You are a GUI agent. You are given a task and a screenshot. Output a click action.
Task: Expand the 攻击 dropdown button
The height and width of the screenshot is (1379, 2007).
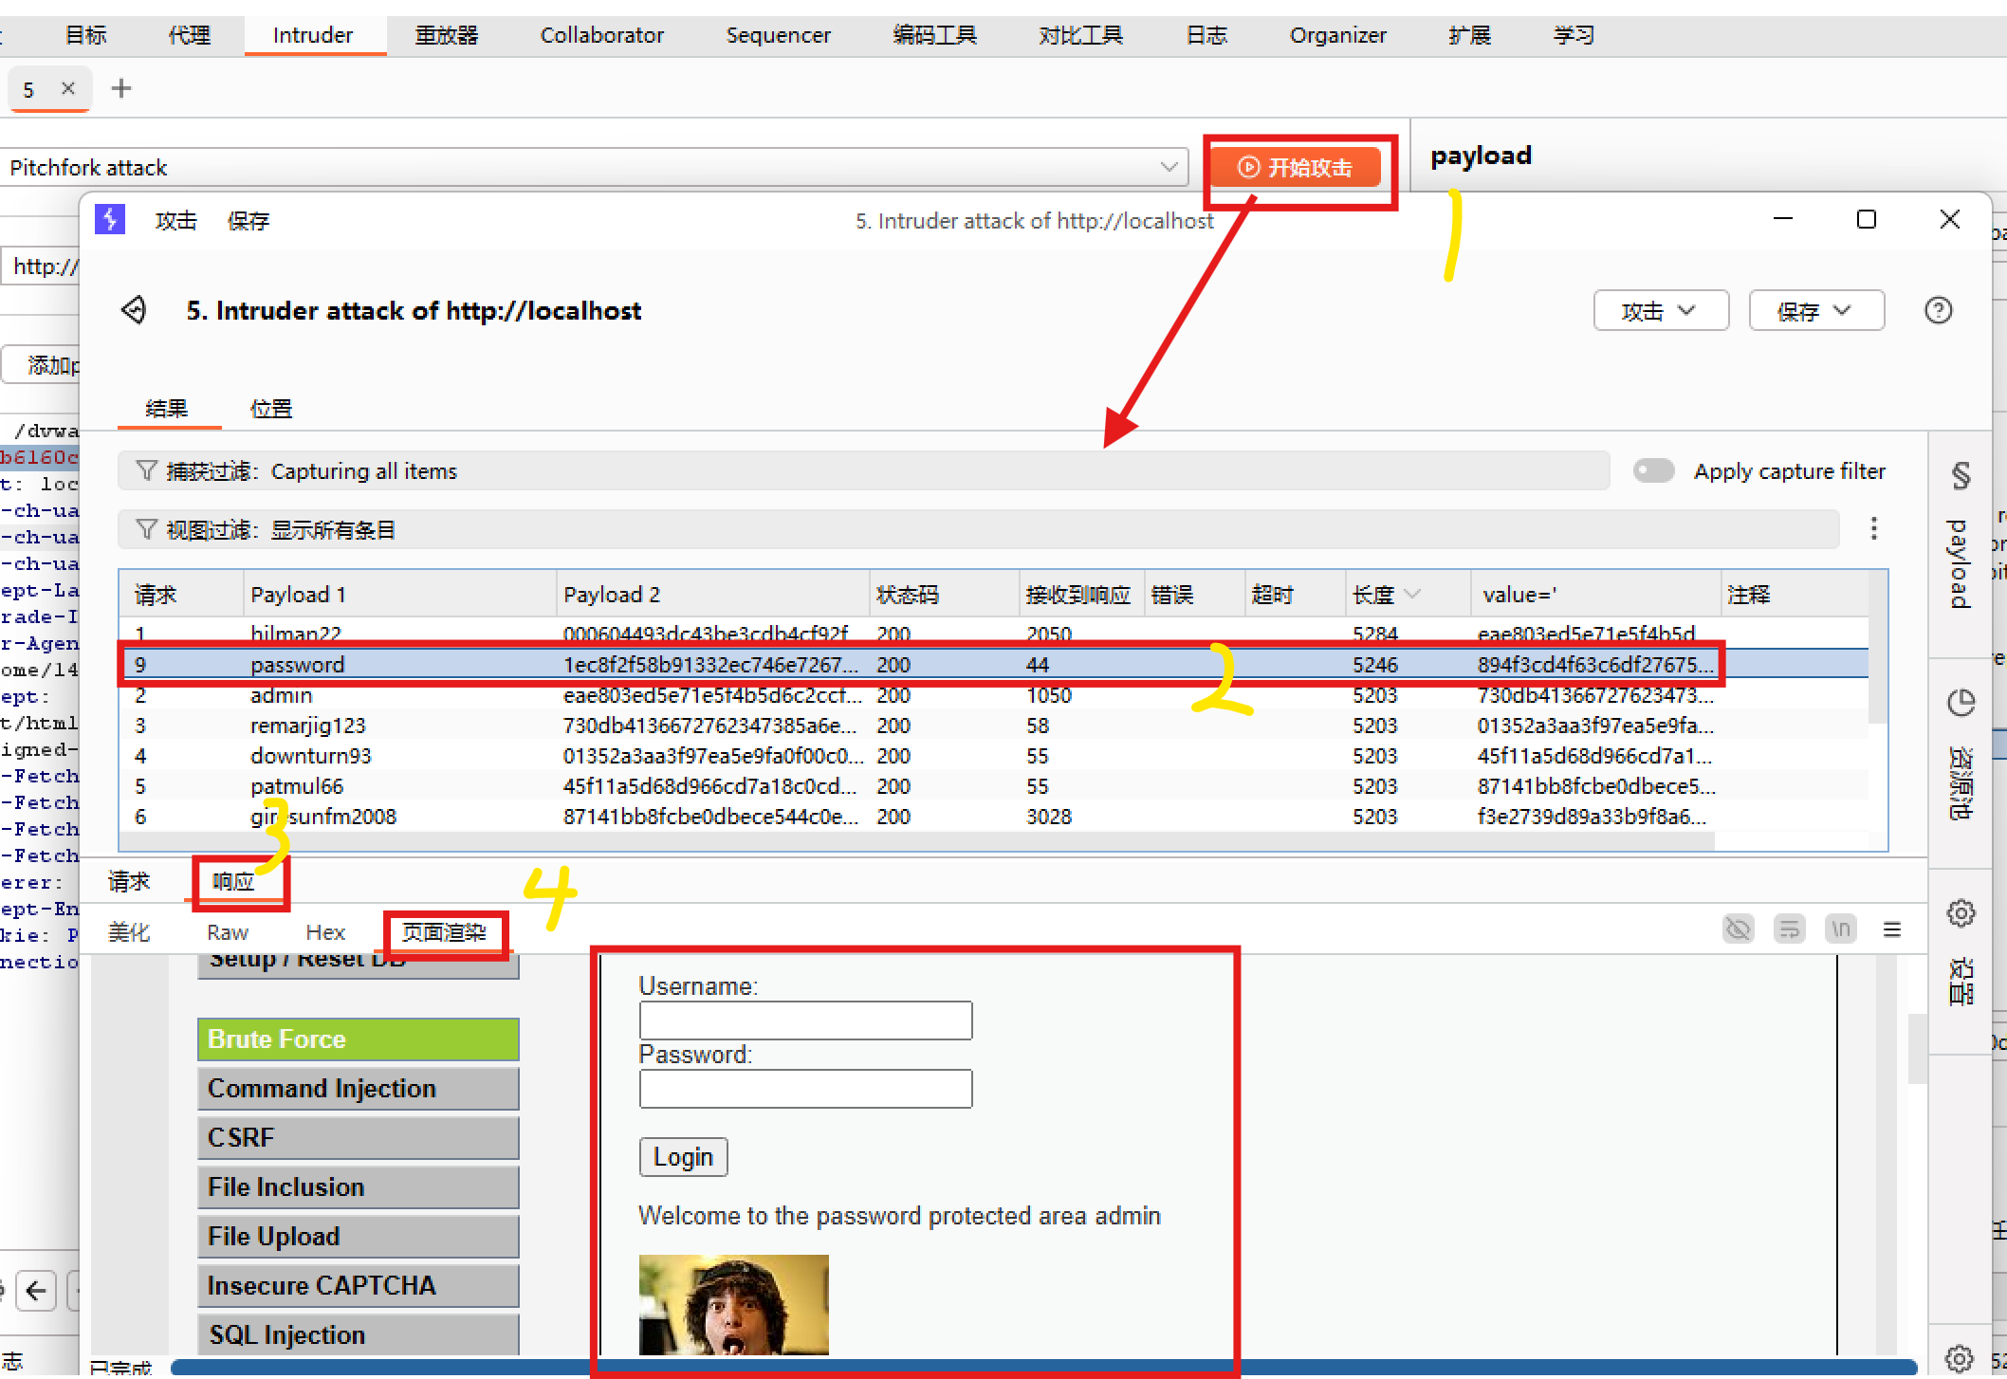click(1661, 311)
